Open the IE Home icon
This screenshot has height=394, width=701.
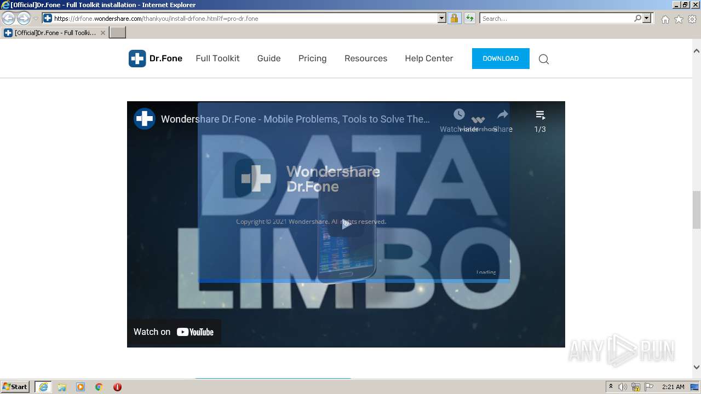pyautogui.click(x=665, y=19)
